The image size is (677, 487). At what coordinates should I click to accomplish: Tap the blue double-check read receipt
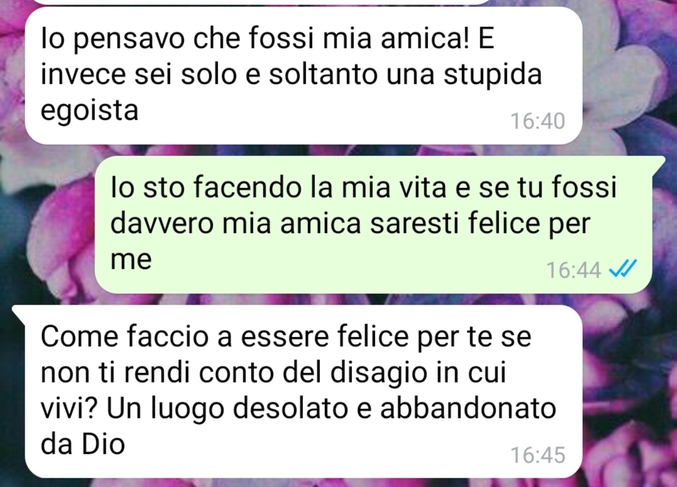click(x=622, y=269)
